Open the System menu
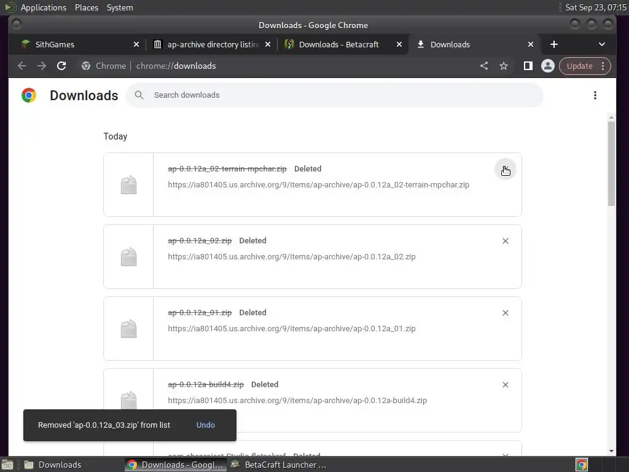The image size is (629, 472). click(120, 7)
